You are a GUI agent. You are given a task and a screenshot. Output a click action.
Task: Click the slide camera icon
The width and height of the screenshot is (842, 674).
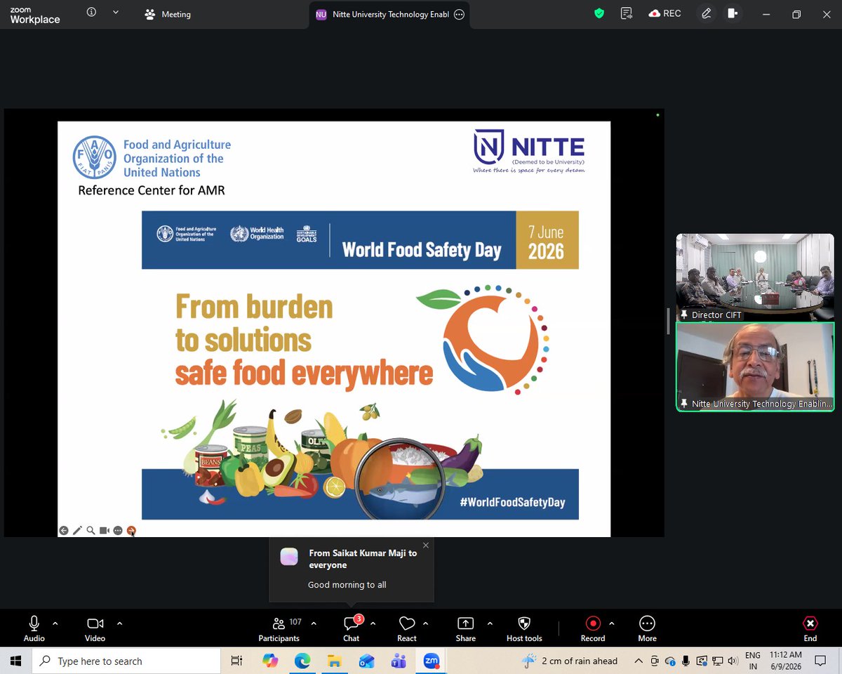click(x=104, y=531)
